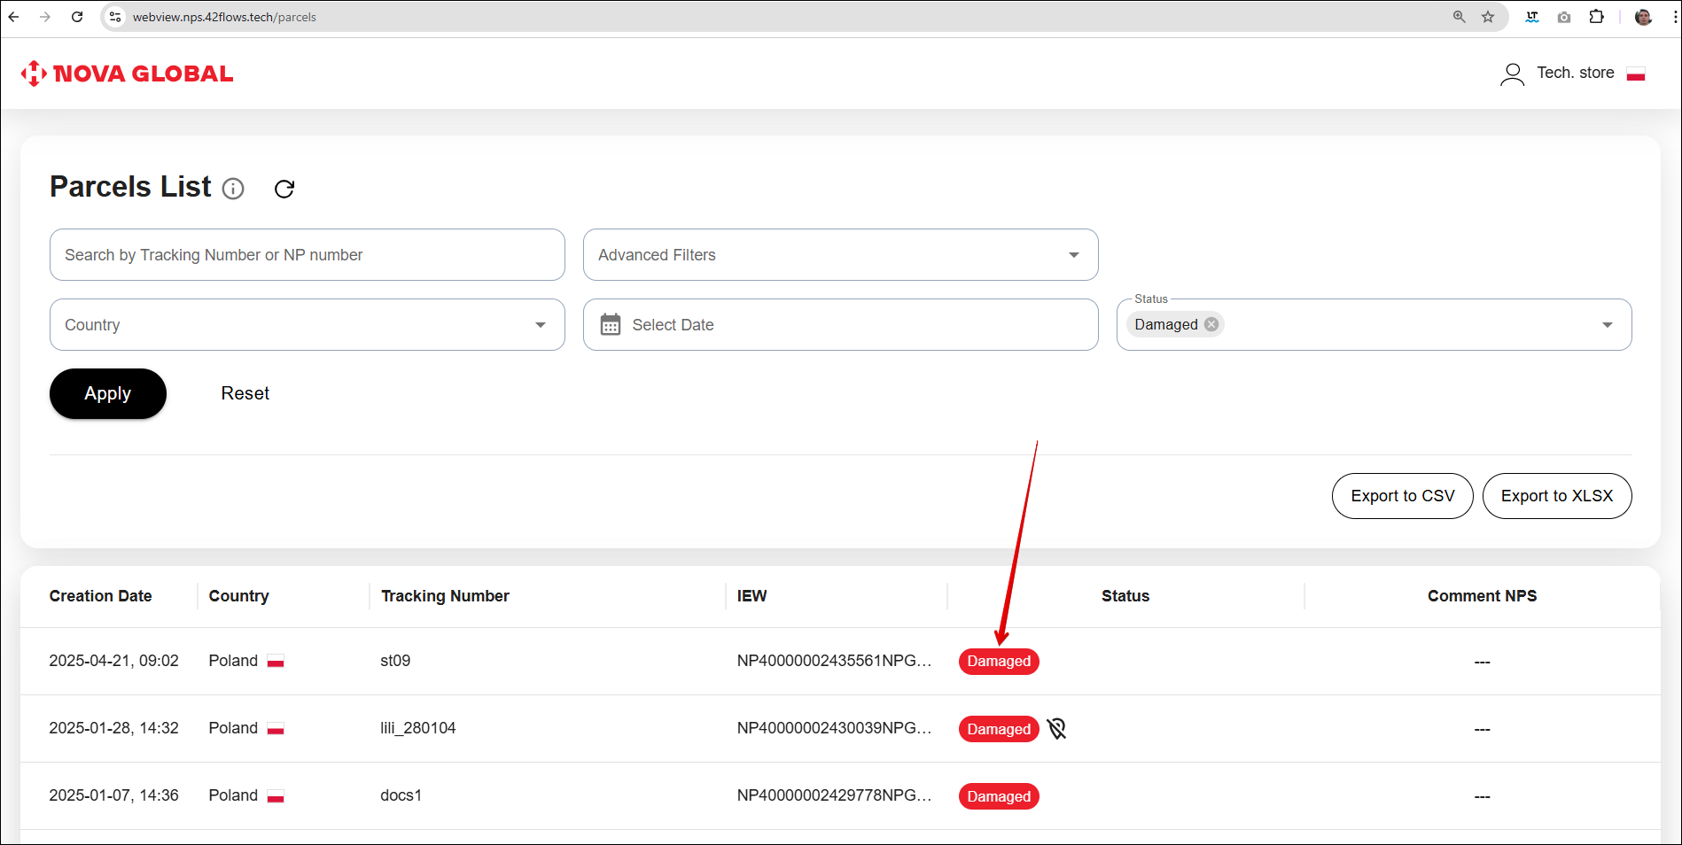Sort by Creation Date column header
This screenshot has width=1682, height=845.
point(101,596)
